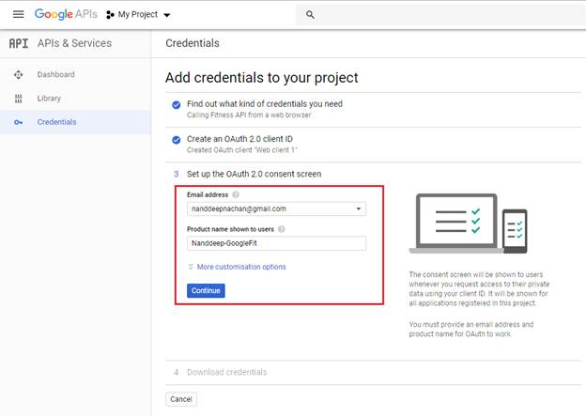Click the Dashboard icon in sidebar
This screenshot has width=586, height=416.
18,74
